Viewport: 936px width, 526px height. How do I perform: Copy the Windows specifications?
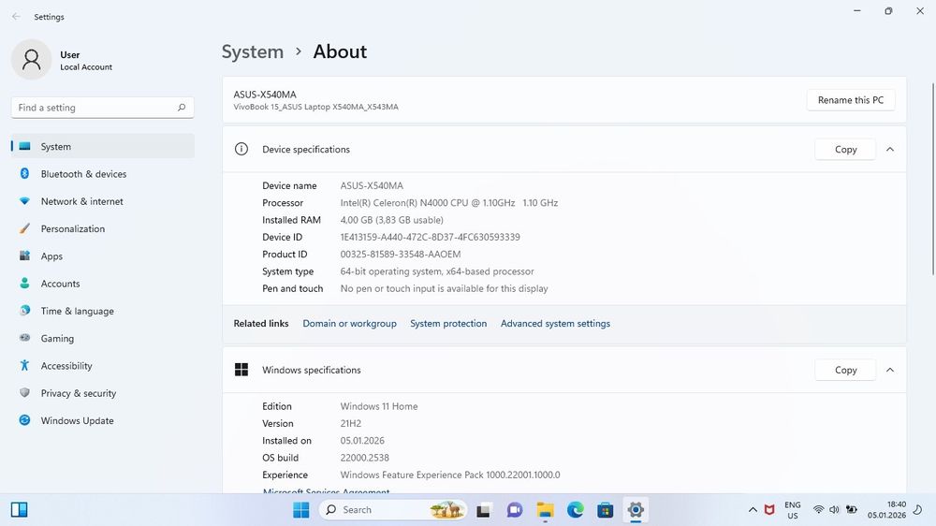click(845, 371)
